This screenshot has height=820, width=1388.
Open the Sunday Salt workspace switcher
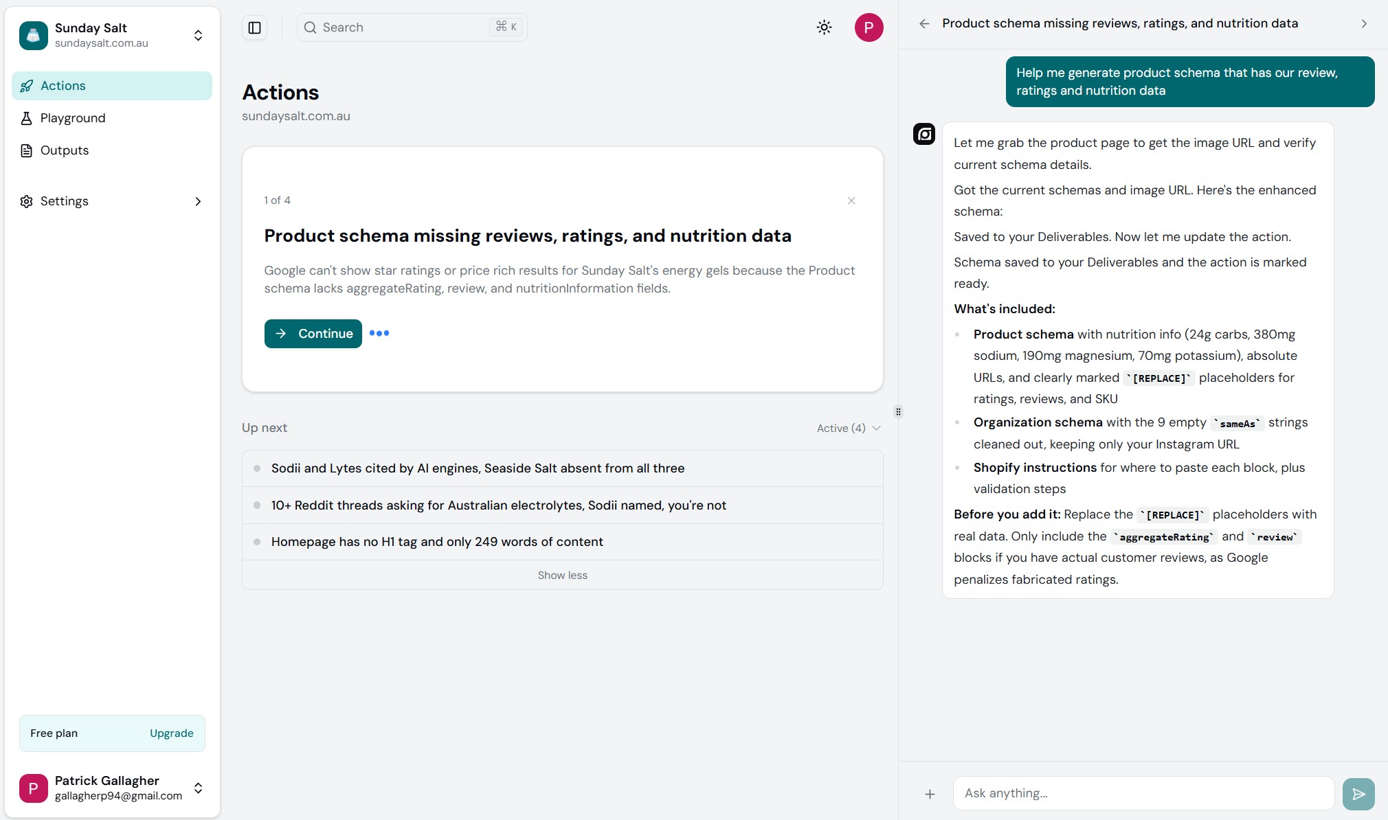[x=198, y=35]
